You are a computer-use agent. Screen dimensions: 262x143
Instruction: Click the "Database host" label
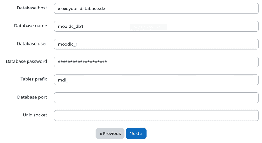coord(32,8)
